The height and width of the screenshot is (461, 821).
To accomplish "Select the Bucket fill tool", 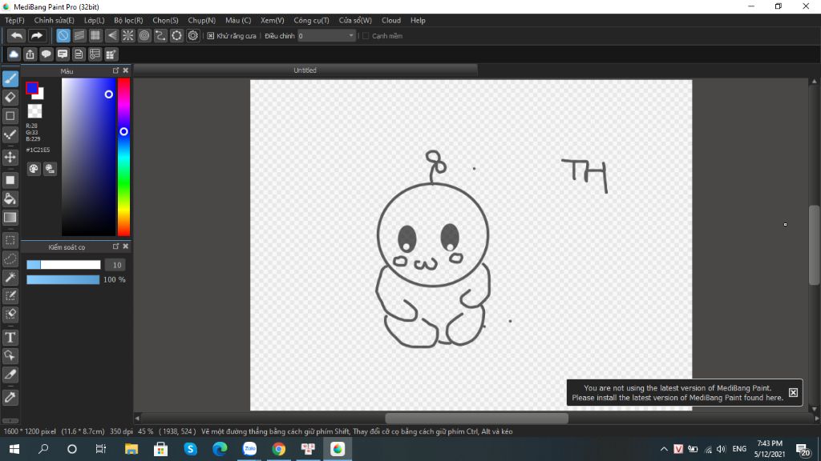I will click(10, 198).
